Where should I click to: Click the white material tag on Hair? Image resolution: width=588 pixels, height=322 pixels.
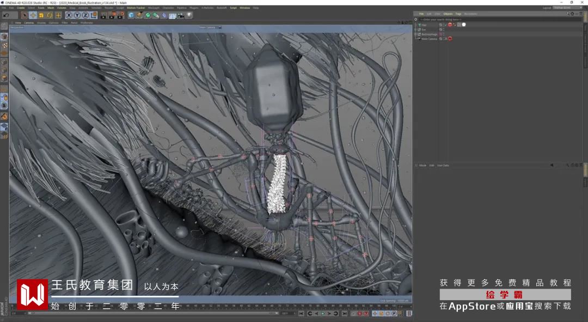point(464,25)
